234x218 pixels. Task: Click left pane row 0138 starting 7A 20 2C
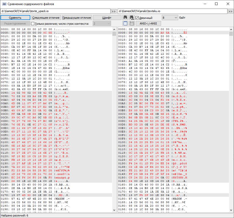tap(56, 167)
